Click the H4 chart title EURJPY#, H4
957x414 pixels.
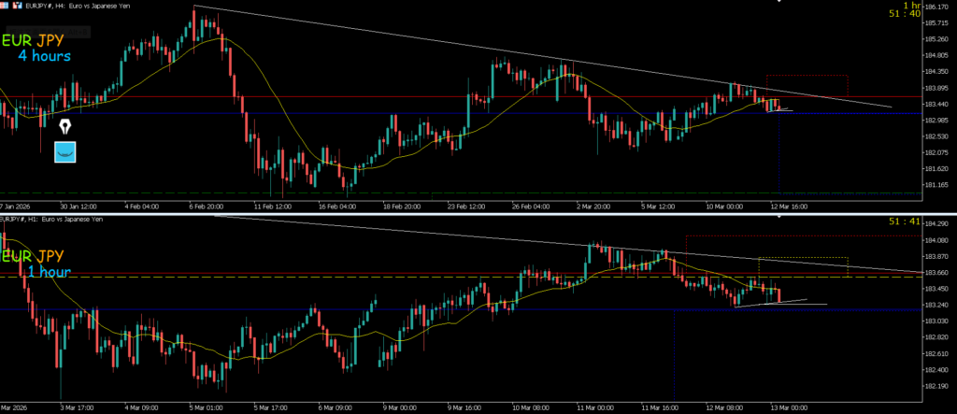coord(58,6)
